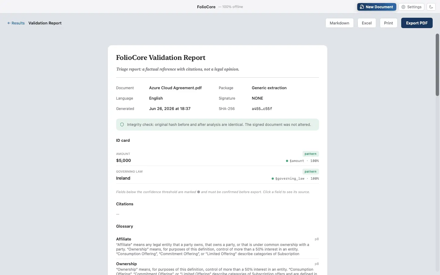Click the vertical scrollbar thumb
Image resolution: width=440 pixels, height=275 pixels.
pos(437,65)
